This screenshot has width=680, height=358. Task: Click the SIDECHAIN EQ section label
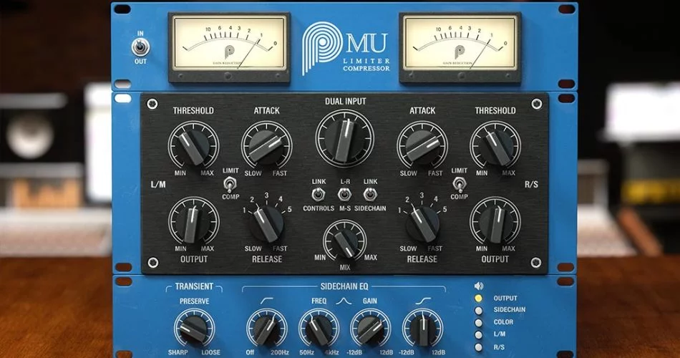coord(344,286)
